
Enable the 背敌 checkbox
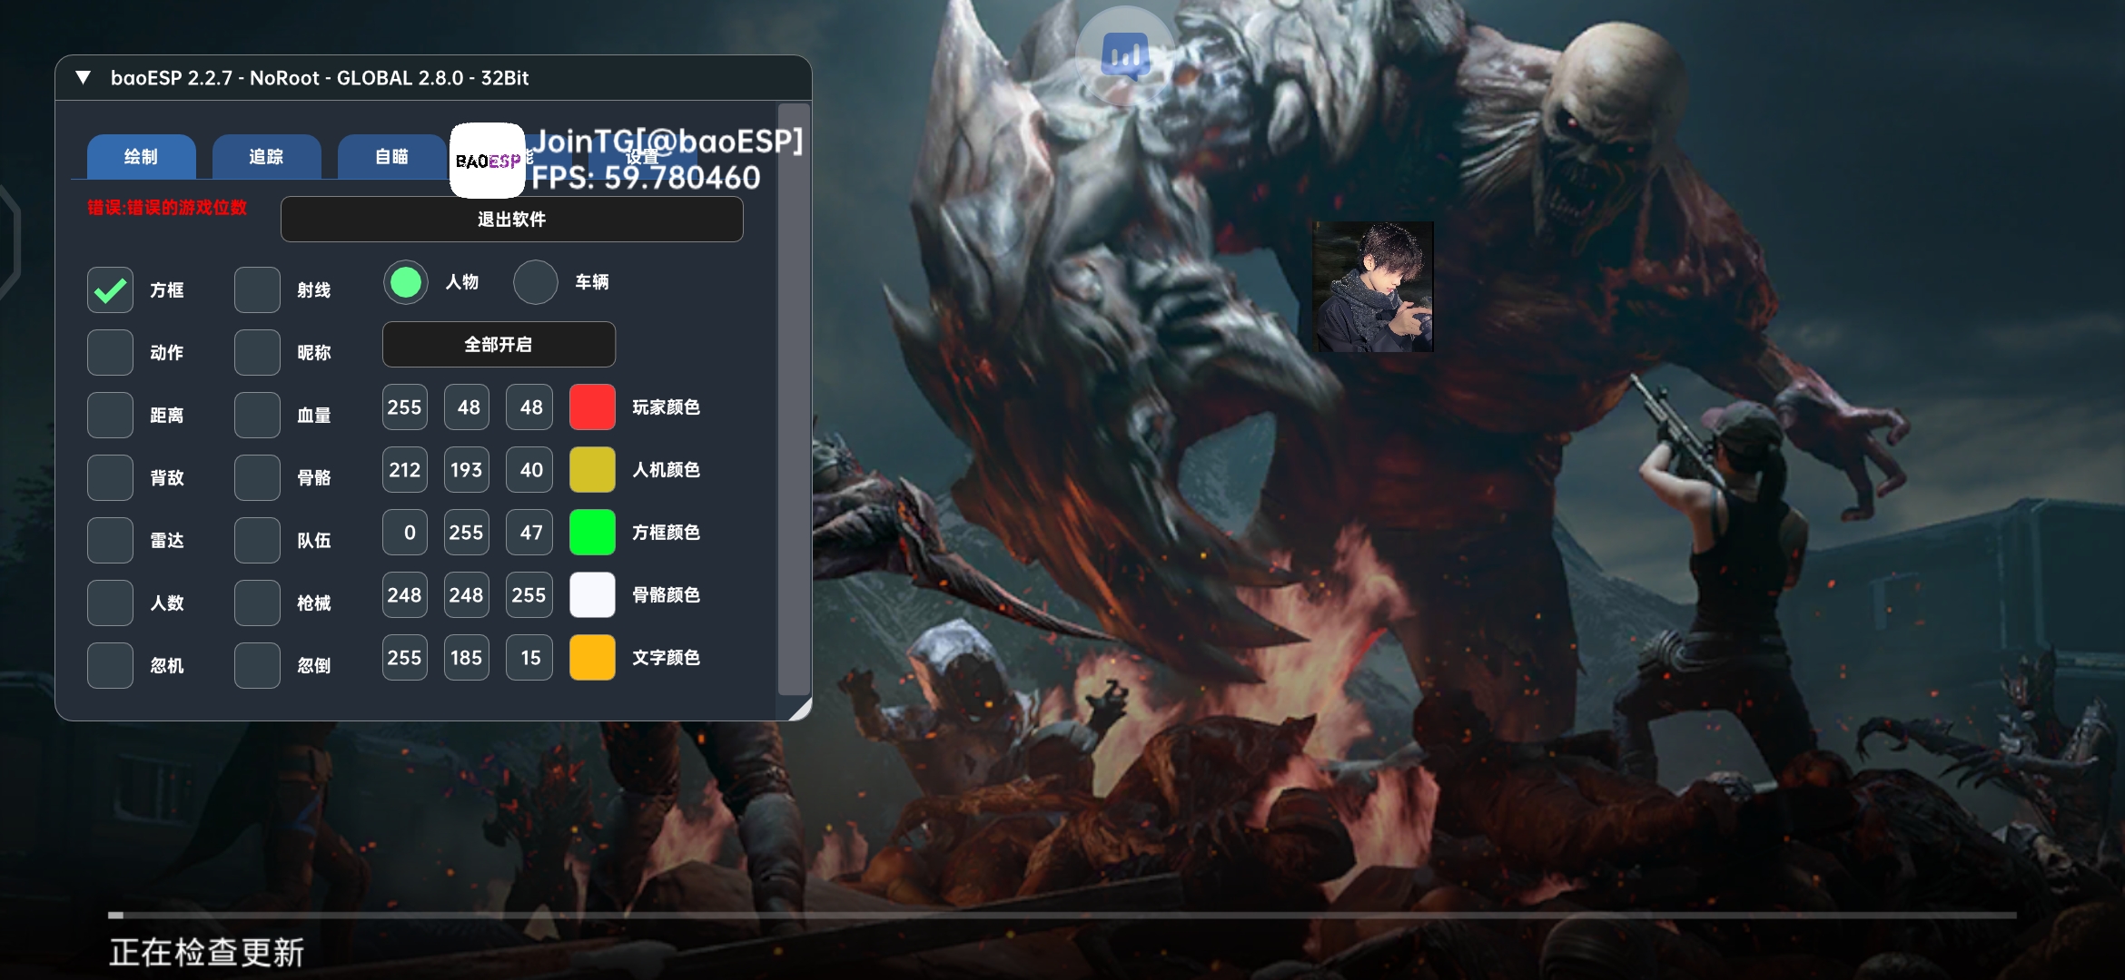click(x=111, y=478)
